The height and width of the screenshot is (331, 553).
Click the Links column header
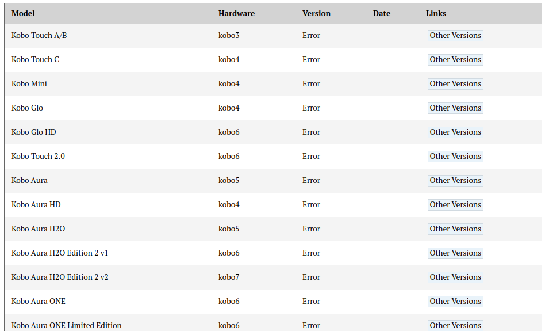coord(436,13)
